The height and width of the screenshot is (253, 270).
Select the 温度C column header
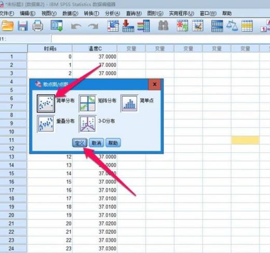coord(95,48)
